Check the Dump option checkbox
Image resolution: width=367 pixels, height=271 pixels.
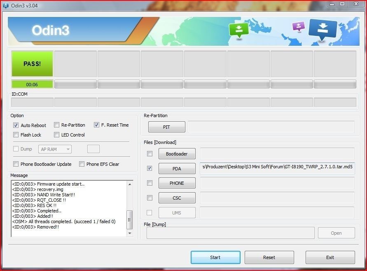[16, 148]
